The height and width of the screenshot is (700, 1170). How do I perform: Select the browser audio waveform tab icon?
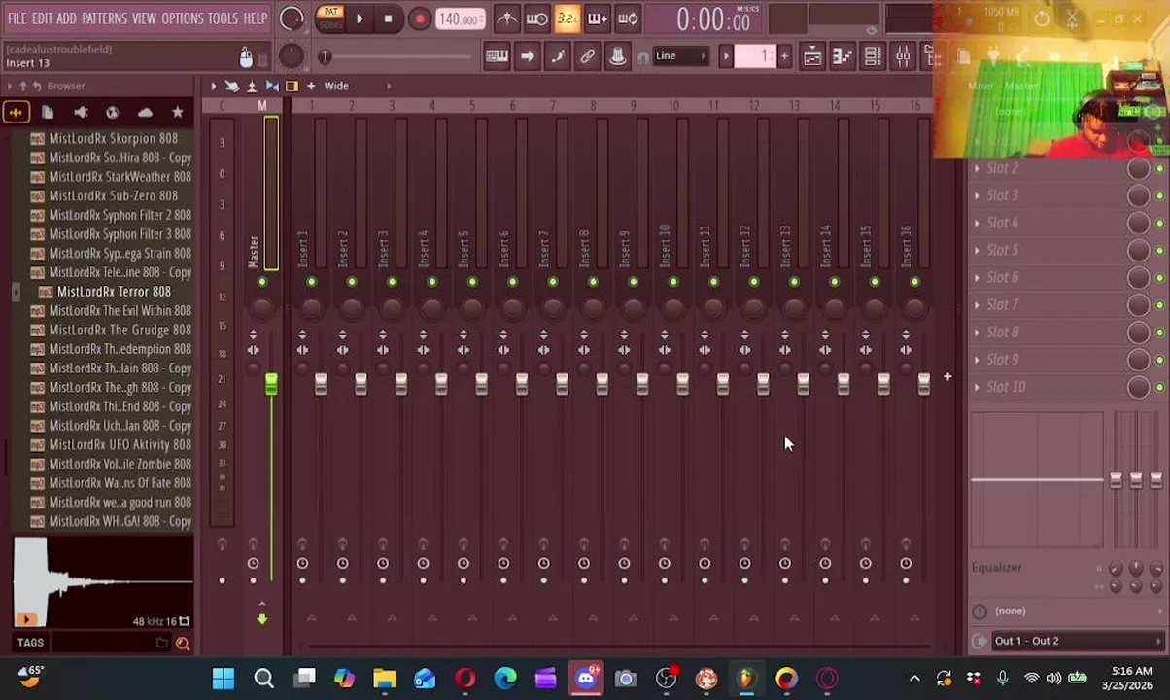tap(16, 113)
